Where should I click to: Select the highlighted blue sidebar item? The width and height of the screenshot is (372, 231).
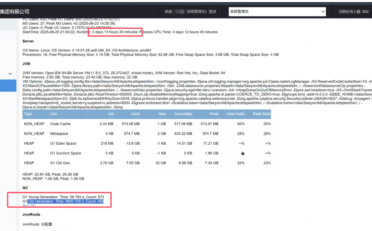pos(8,85)
